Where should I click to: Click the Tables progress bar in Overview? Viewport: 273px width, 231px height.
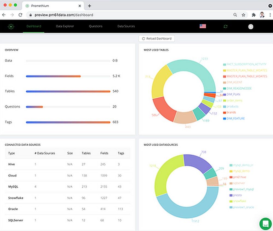[68, 91]
